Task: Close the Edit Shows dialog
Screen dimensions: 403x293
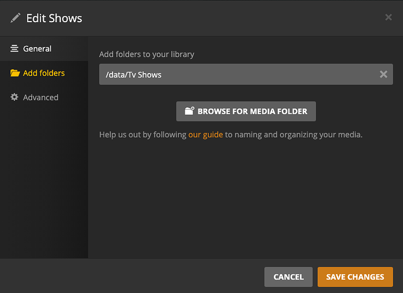Action: (388, 18)
